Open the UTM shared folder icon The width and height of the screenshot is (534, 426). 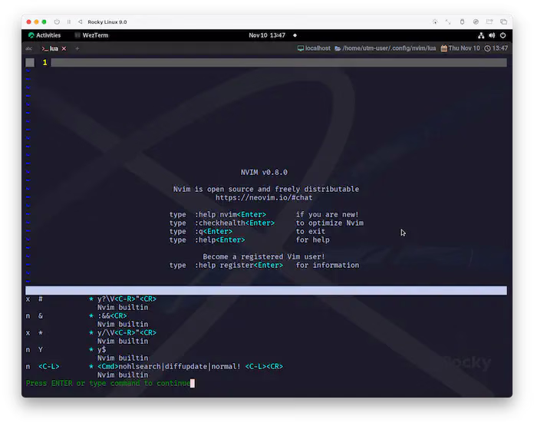[x=489, y=21]
